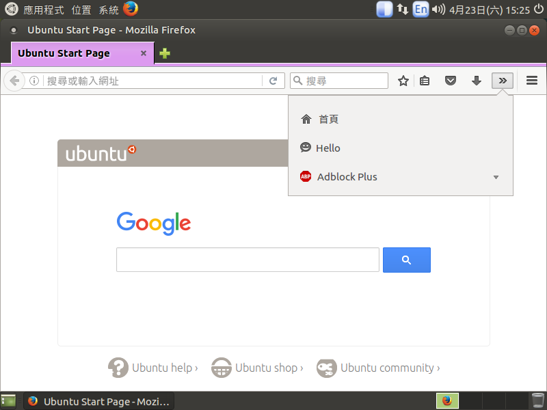Open the En input method indicator
The image size is (547, 410).
click(421, 10)
